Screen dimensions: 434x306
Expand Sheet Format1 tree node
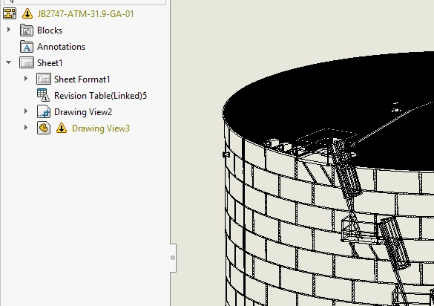(26, 79)
